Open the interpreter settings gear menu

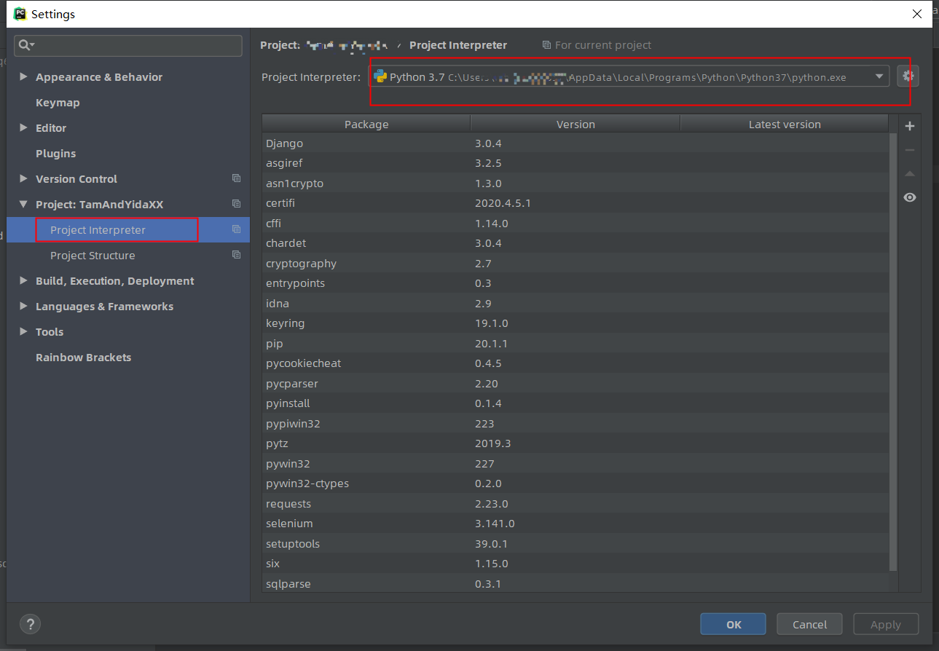pos(909,76)
